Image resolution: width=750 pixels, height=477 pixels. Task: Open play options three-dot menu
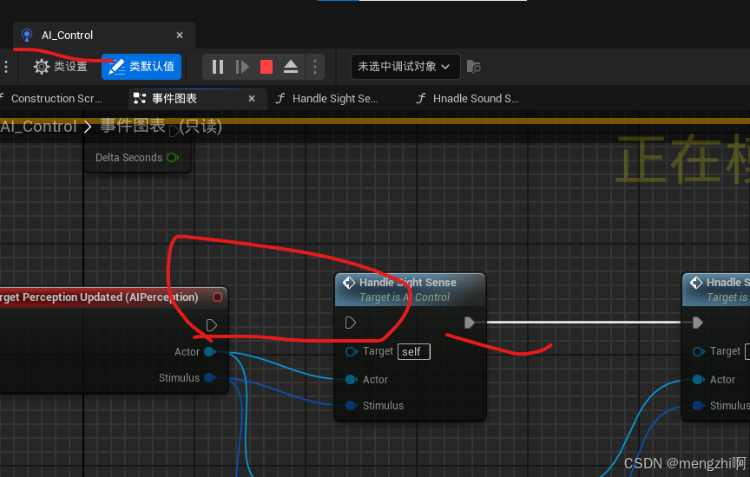coord(315,67)
